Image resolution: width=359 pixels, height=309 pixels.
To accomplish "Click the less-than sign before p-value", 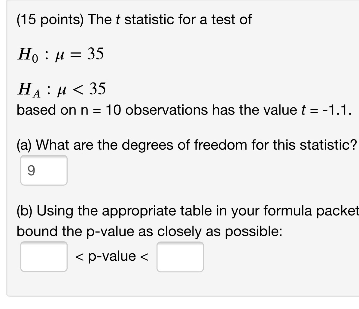I will pyautogui.click(x=80, y=256).
